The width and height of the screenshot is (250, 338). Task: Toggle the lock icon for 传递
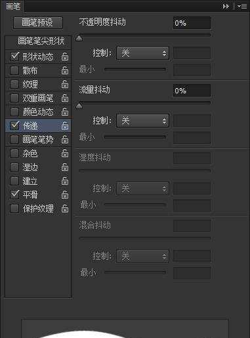tap(65, 126)
